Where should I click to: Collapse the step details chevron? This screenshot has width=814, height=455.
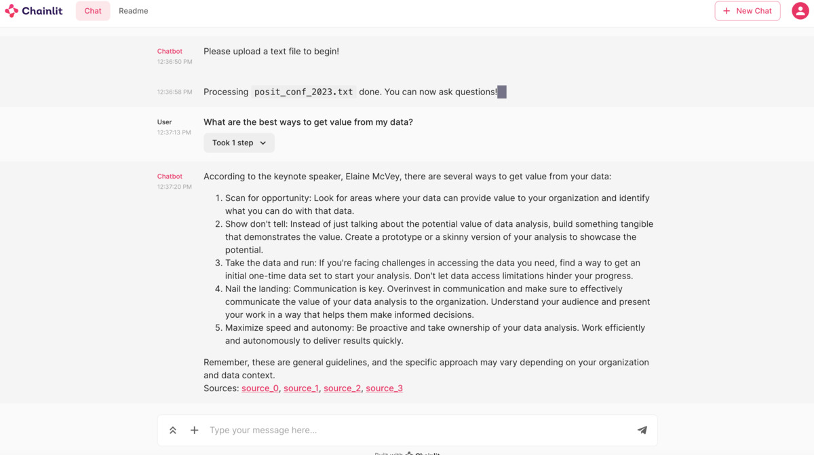point(265,143)
